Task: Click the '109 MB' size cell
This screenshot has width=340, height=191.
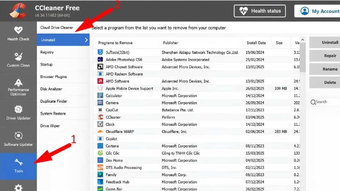Action: [x=281, y=88]
